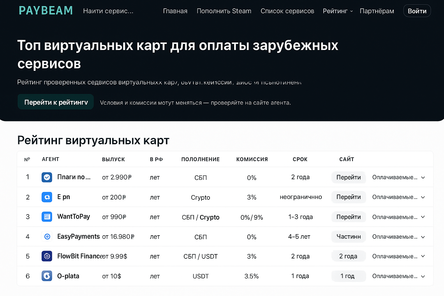The image size is (444, 296).
Task: Focus the Найти сервис search field
Action: 108,11
